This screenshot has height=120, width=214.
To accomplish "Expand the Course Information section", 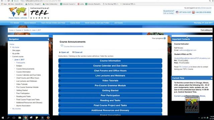I will point(110,61).
